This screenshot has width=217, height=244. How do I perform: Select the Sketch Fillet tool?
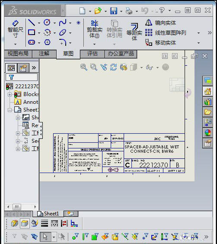pos(63,42)
